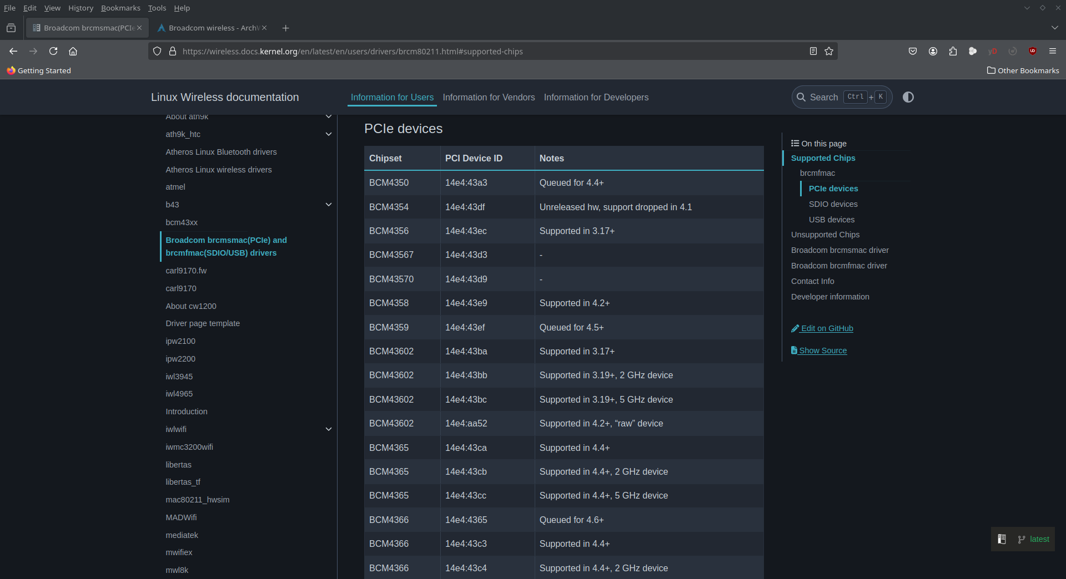
Task: Click the forward navigation arrow
Action: 33,51
